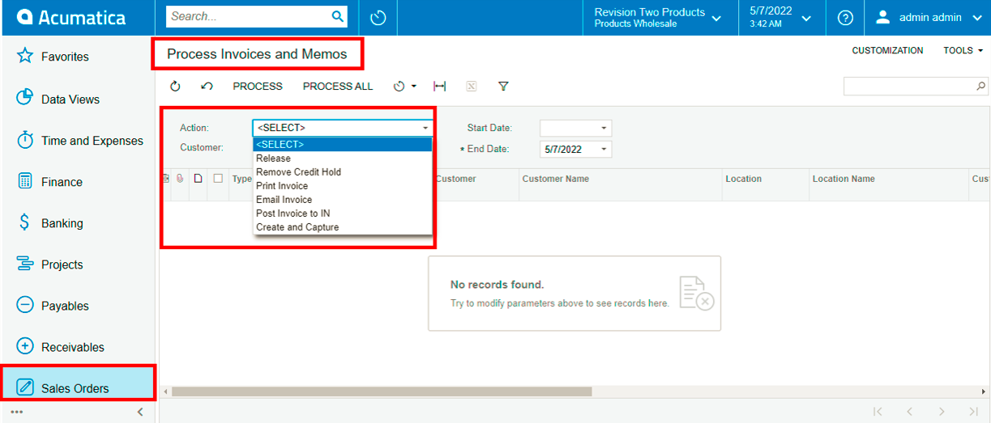Open the Help question mark icon

(844, 17)
